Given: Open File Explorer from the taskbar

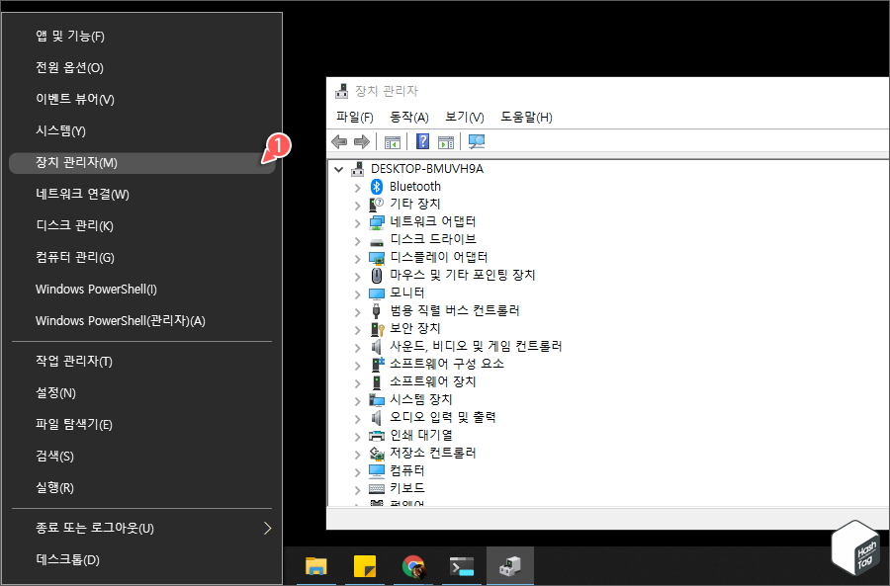Looking at the screenshot, I should 316,566.
